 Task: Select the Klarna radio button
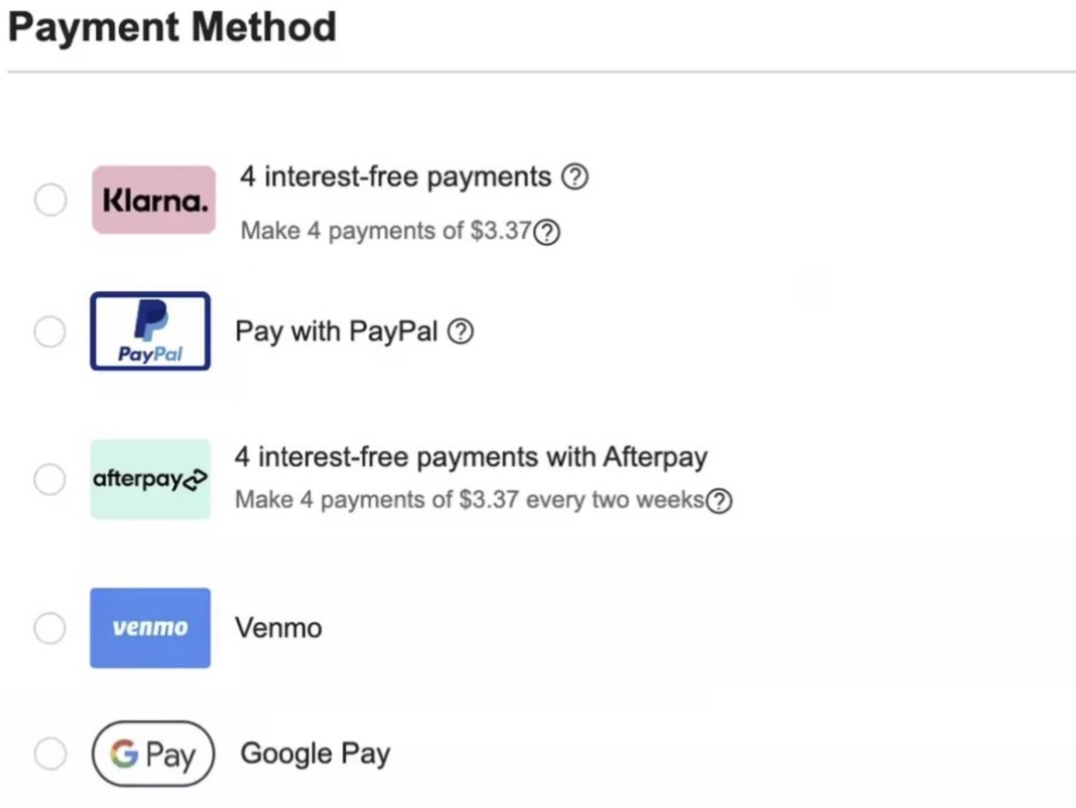pyautogui.click(x=50, y=200)
